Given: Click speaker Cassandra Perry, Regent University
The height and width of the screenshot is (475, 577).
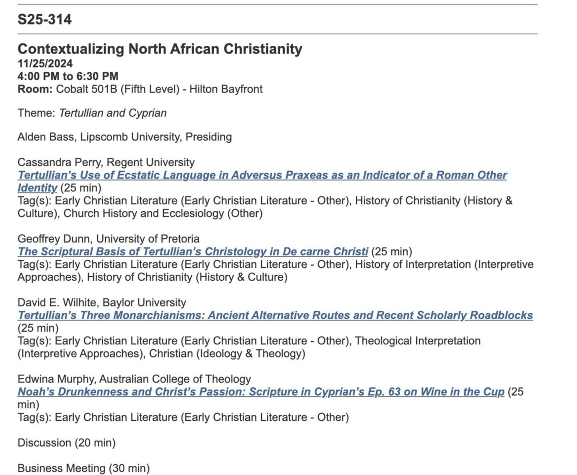Looking at the screenshot, I should tap(106, 162).
